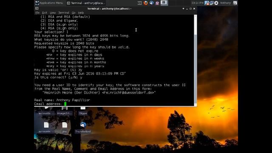Click the 'Real name: Anthony Papillion' line
The image size is (272, 153).
[x=62, y=100]
